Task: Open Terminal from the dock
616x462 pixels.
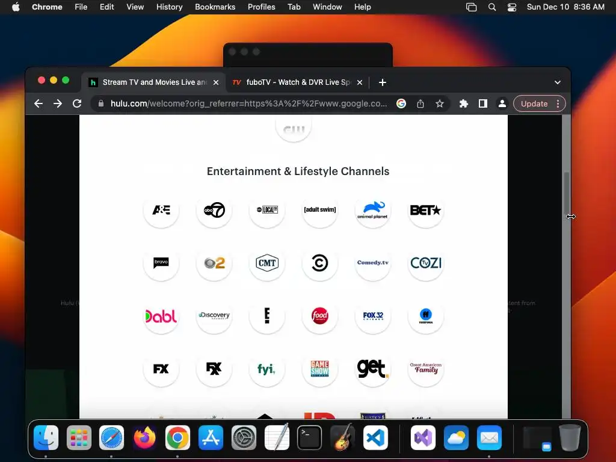Action: tap(309, 437)
